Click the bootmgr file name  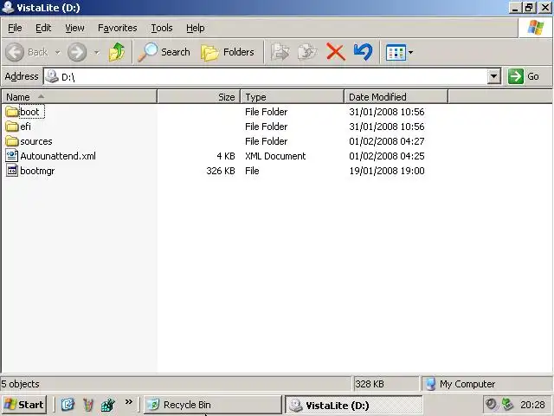coord(37,171)
